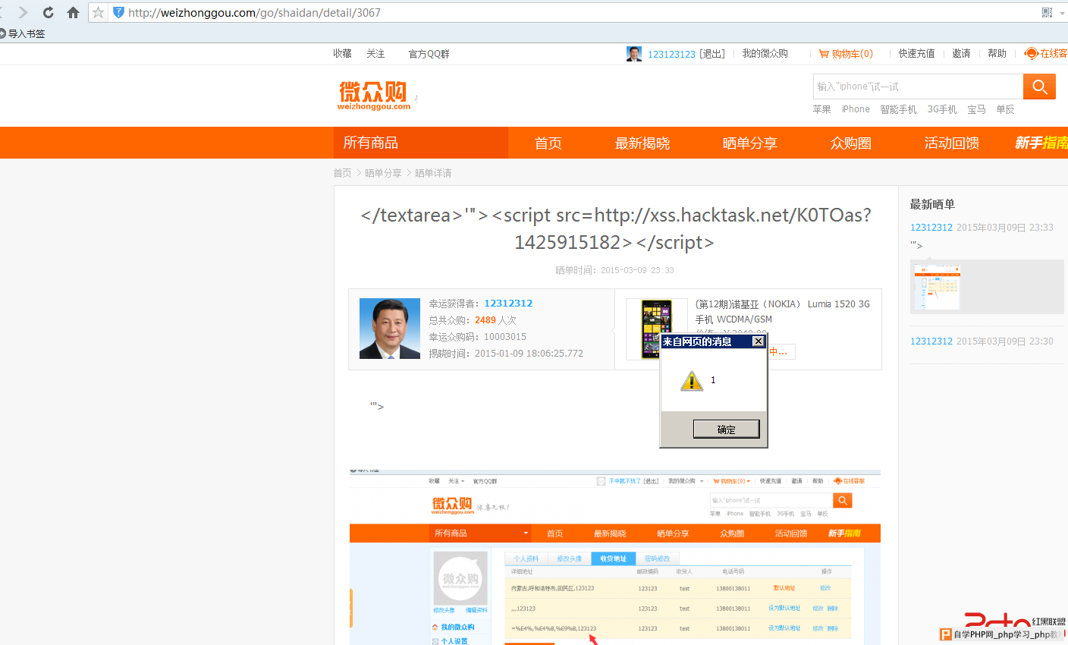Click the 晒单详情 breadcrumb text
This screenshot has height=645, width=1068.
tap(433, 173)
